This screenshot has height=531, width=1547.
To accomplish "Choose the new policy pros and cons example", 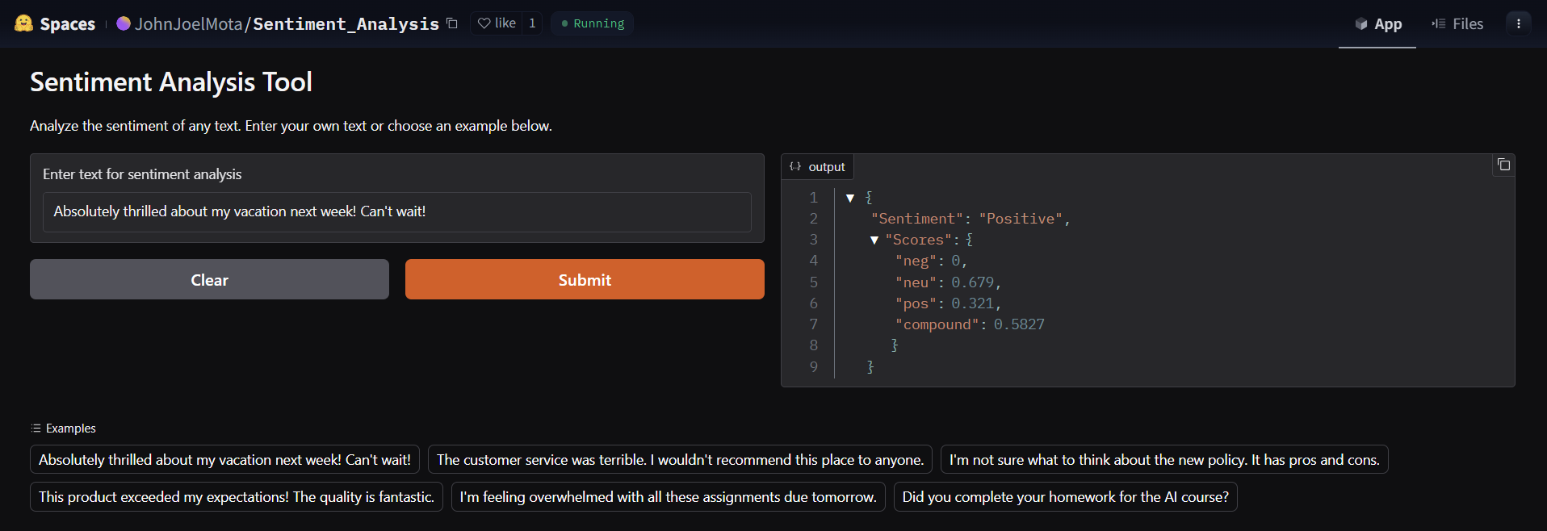I will 1163,460.
